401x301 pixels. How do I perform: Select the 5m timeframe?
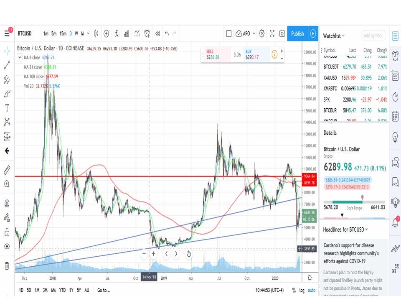(x=54, y=33)
